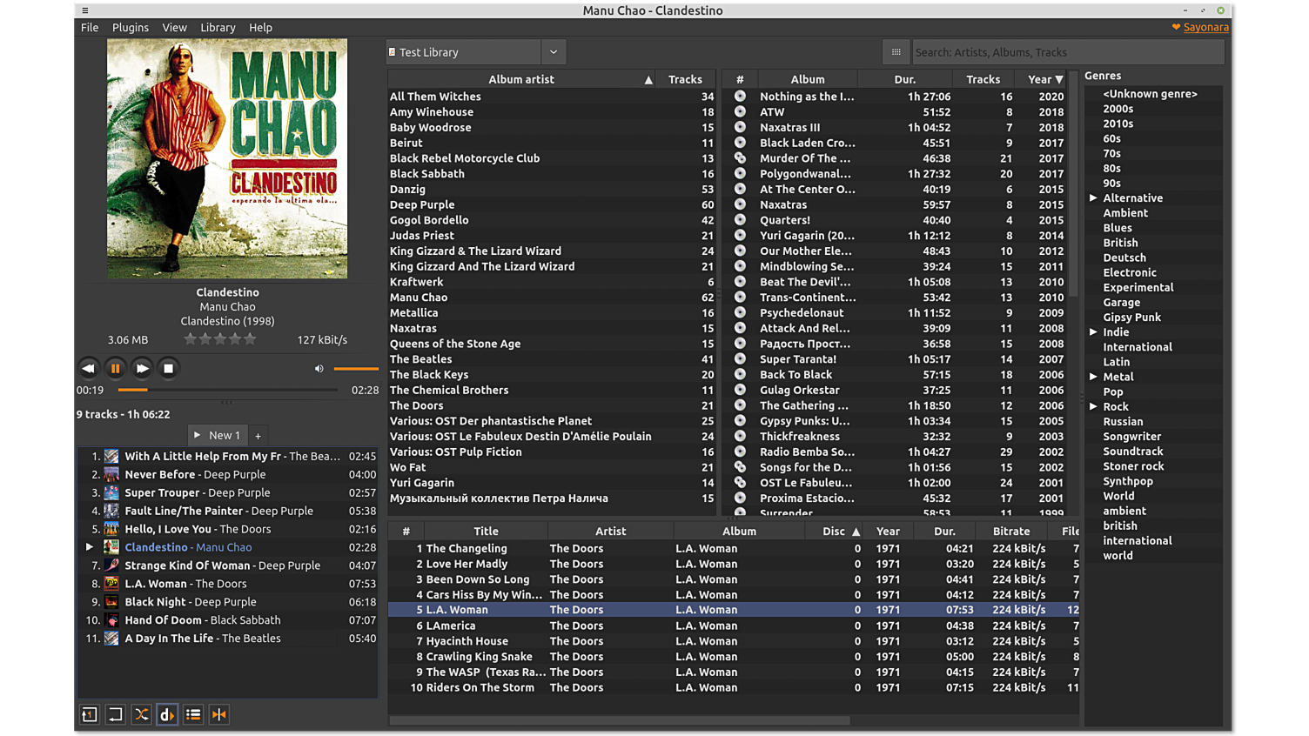Rate the track with the first star
The image size is (1309, 736).
tap(190, 339)
